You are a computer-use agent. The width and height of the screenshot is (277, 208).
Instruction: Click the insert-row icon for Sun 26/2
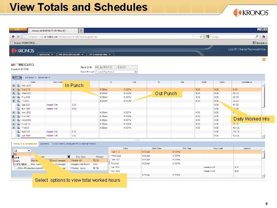click(18, 109)
